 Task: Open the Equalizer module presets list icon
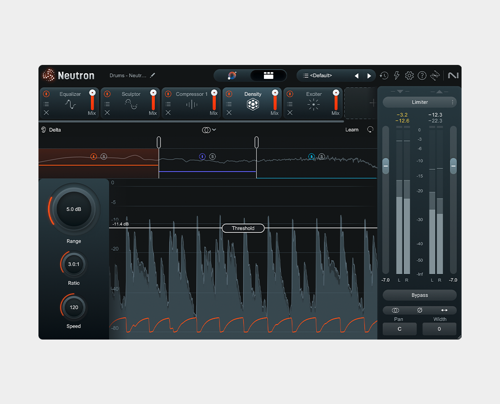[46, 104]
